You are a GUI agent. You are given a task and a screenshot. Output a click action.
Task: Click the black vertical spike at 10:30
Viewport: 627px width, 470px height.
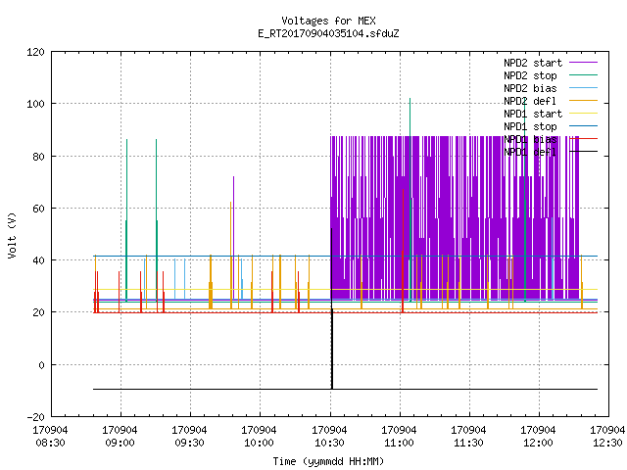331,307
